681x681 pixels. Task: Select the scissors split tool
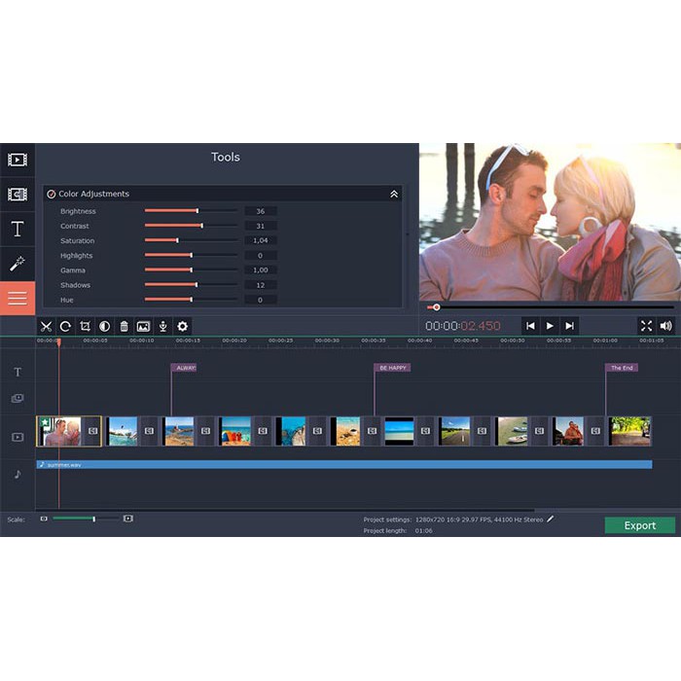[x=46, y=327]
